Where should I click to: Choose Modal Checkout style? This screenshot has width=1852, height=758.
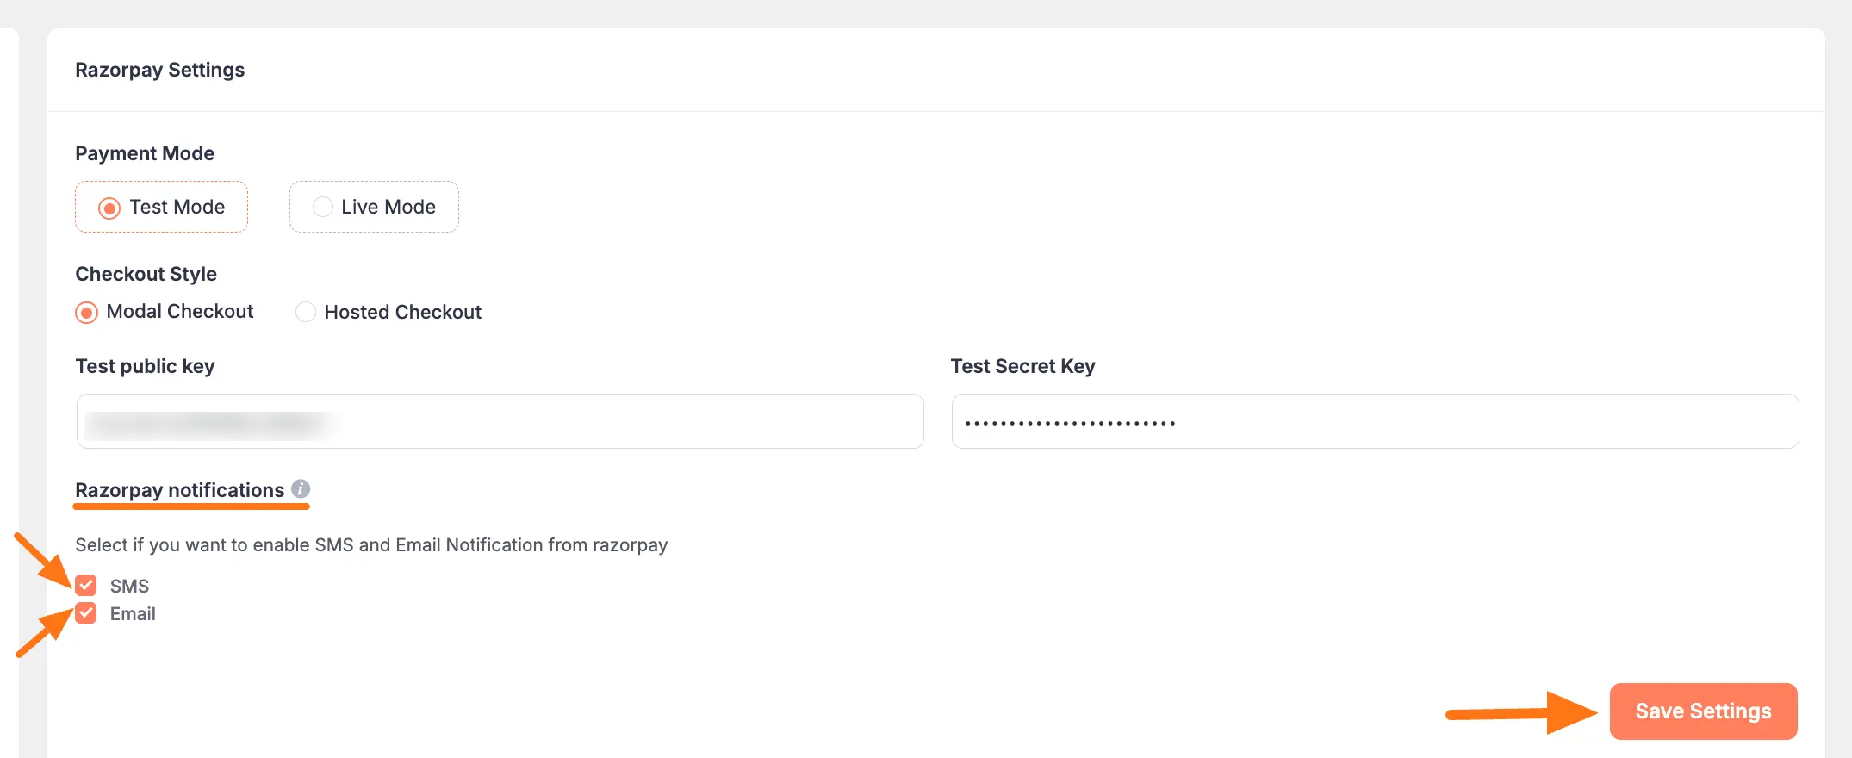point(86,312)
